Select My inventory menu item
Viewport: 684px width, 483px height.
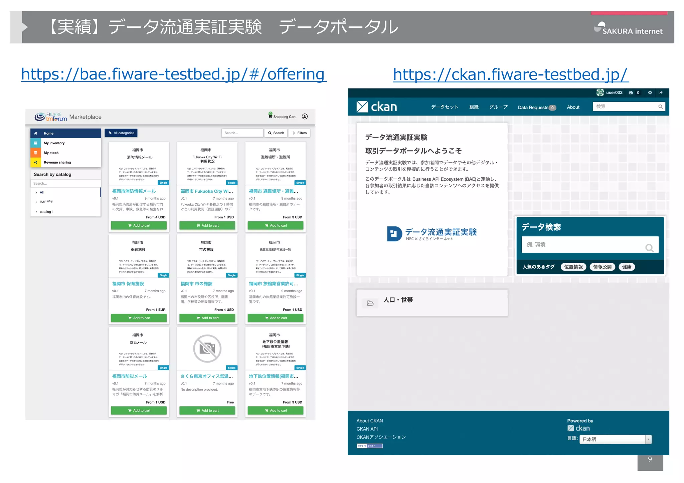(x=66, y=143)
